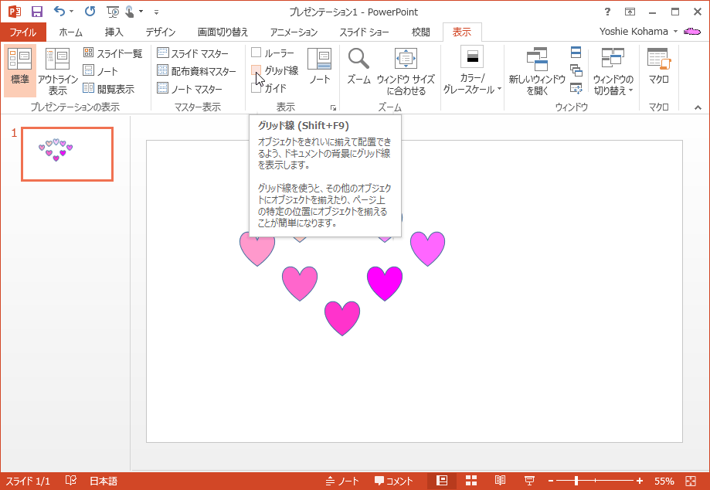The width and height of the screenshot is (710, 490).
Task: Enable the Guides (ガイド) checkbox
Action: 256,88
